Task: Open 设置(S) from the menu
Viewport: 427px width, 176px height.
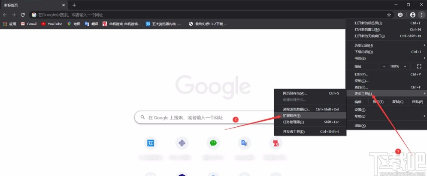Action: click(386, 110)
